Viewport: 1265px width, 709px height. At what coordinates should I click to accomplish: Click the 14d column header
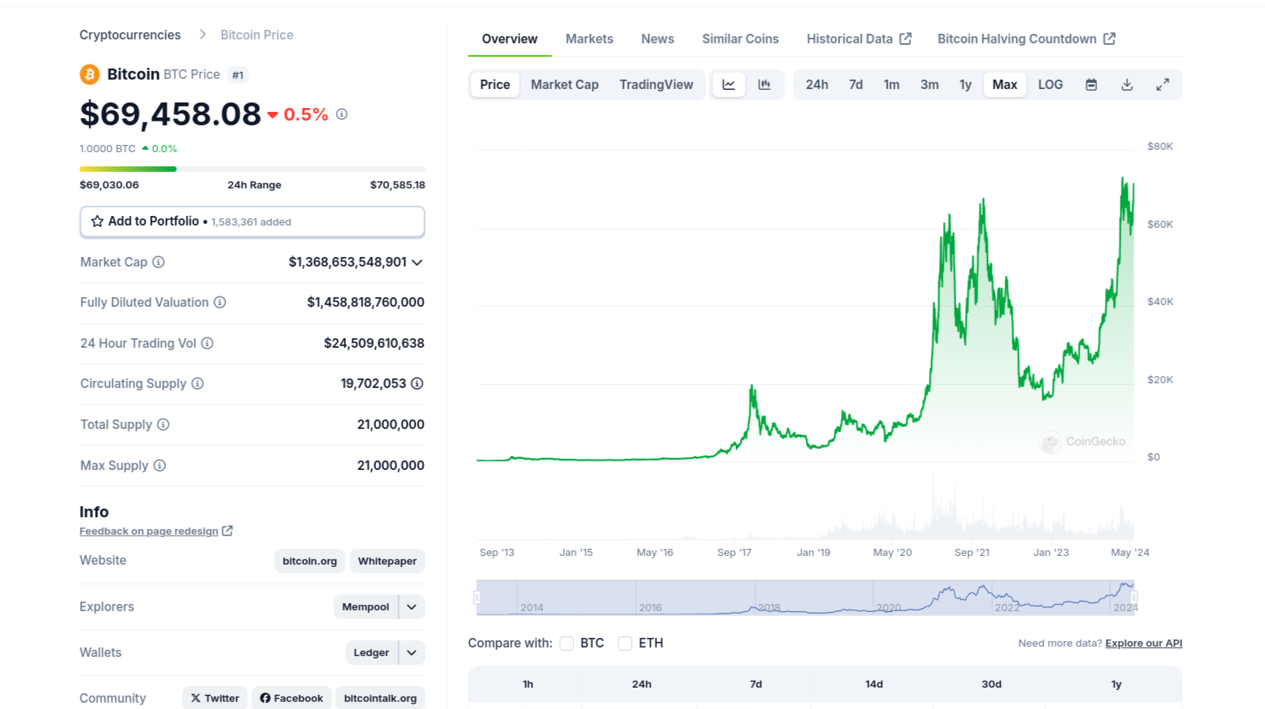click(x=874, y=685)
